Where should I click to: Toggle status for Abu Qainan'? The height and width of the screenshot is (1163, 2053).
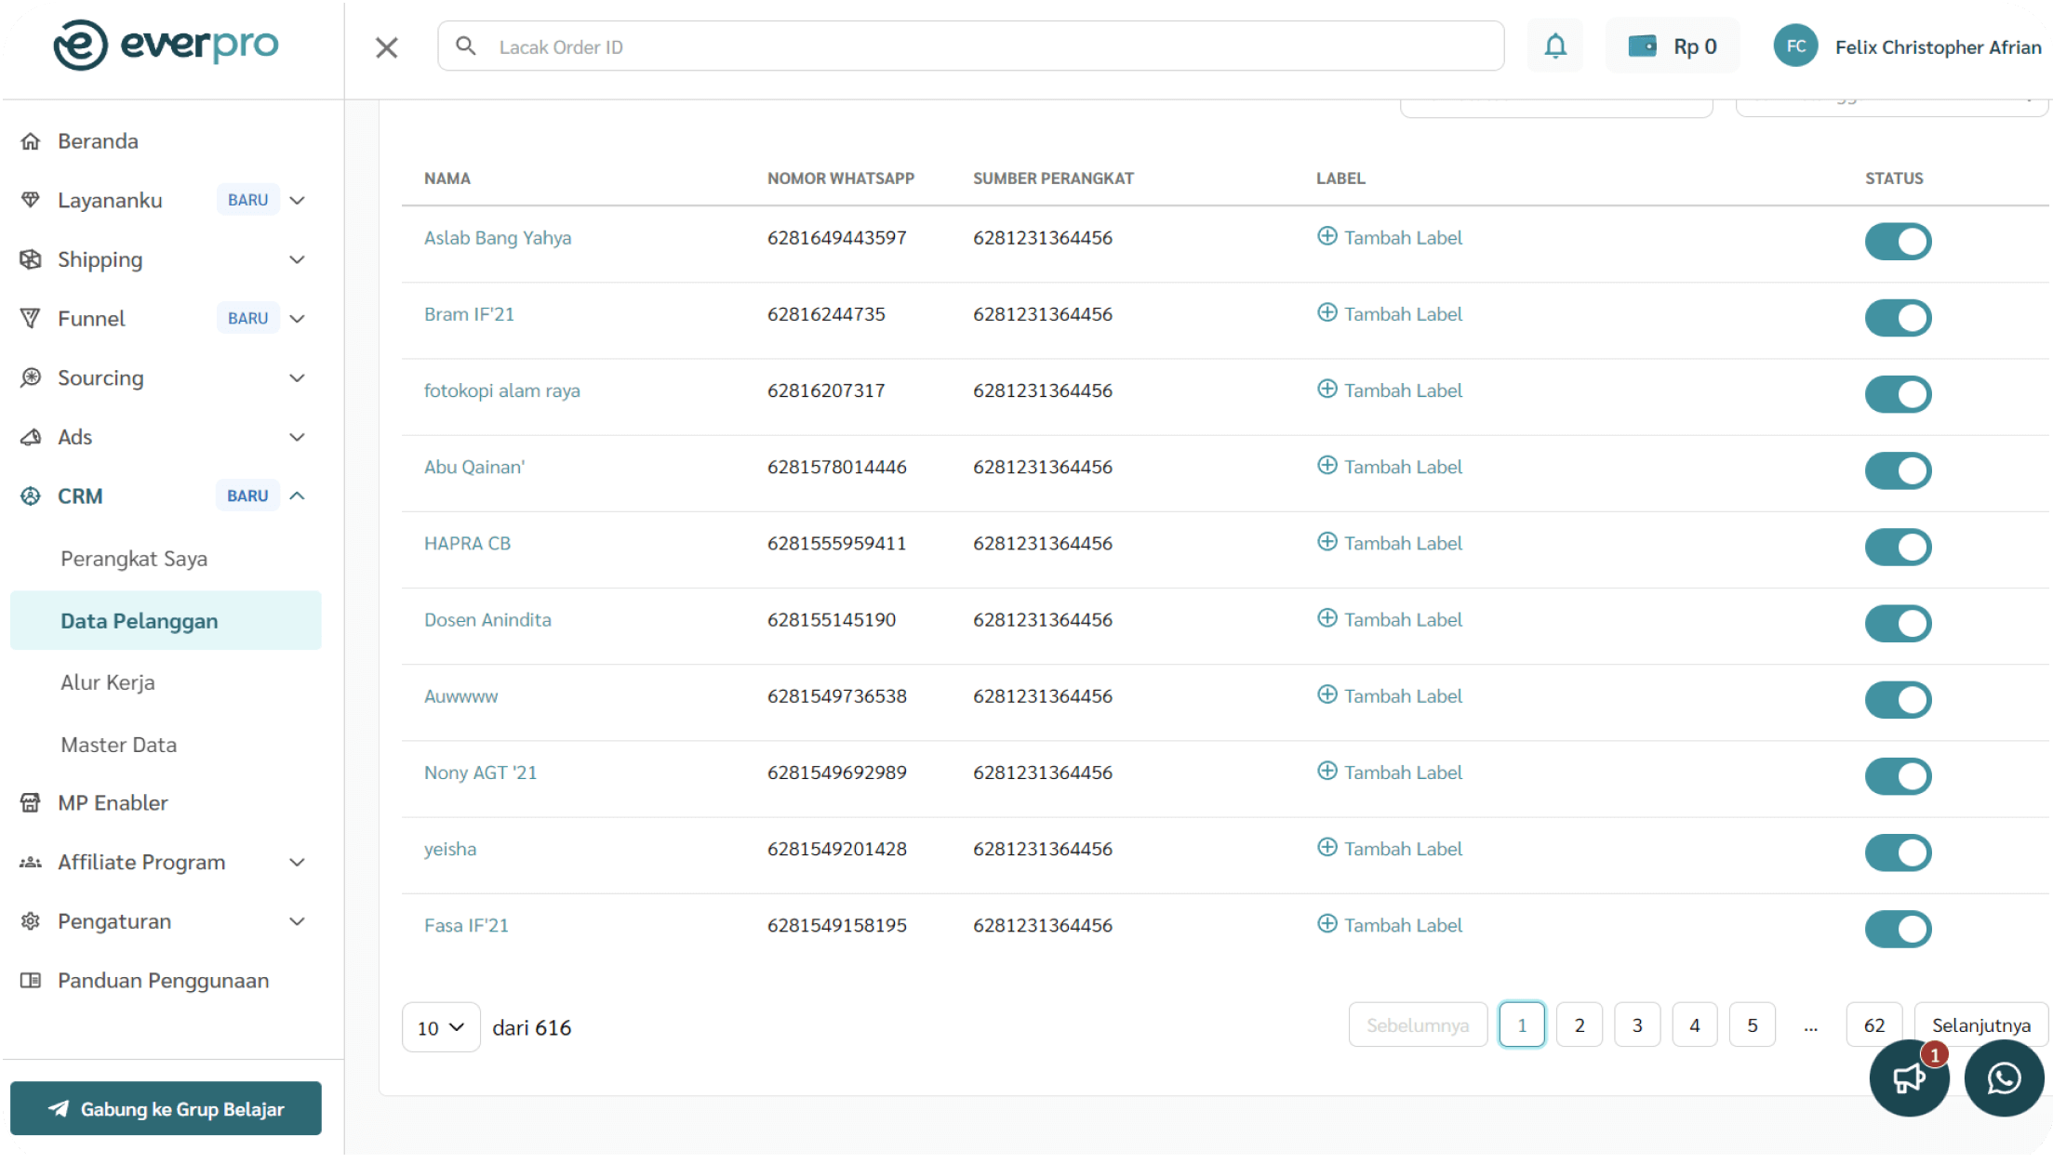1898,470
